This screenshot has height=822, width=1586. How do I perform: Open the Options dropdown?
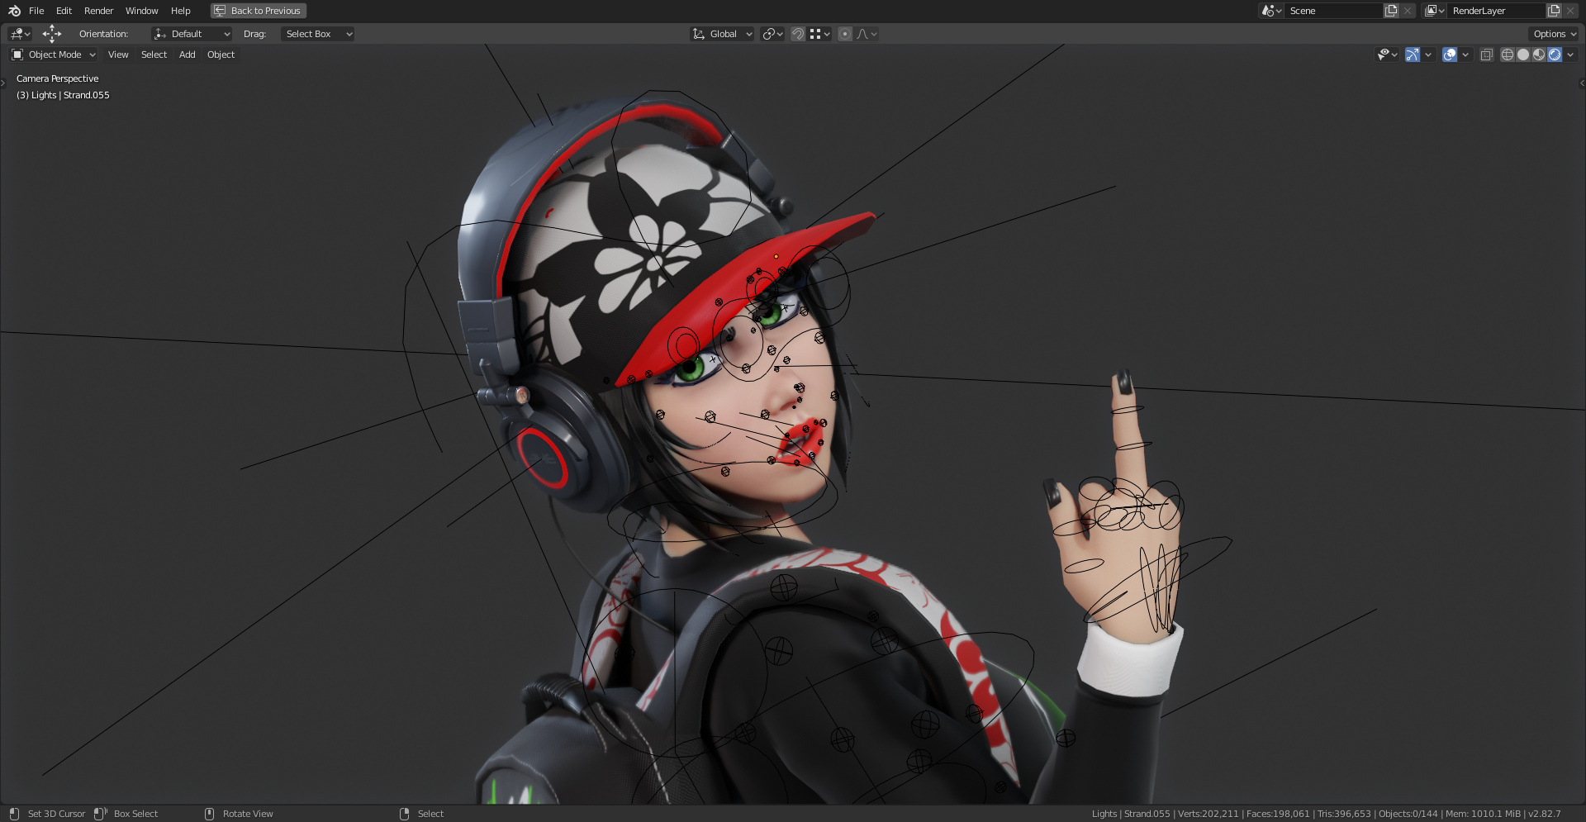[1554, 34]
